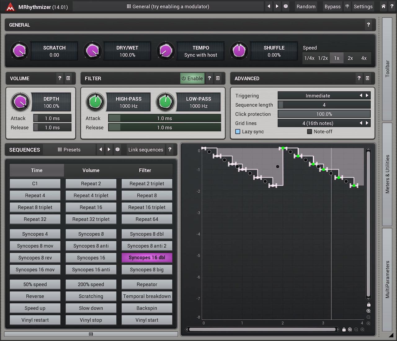Screen dimensions: 397x341
Task: Click the graph vertical lock icon
Action: 368,305
